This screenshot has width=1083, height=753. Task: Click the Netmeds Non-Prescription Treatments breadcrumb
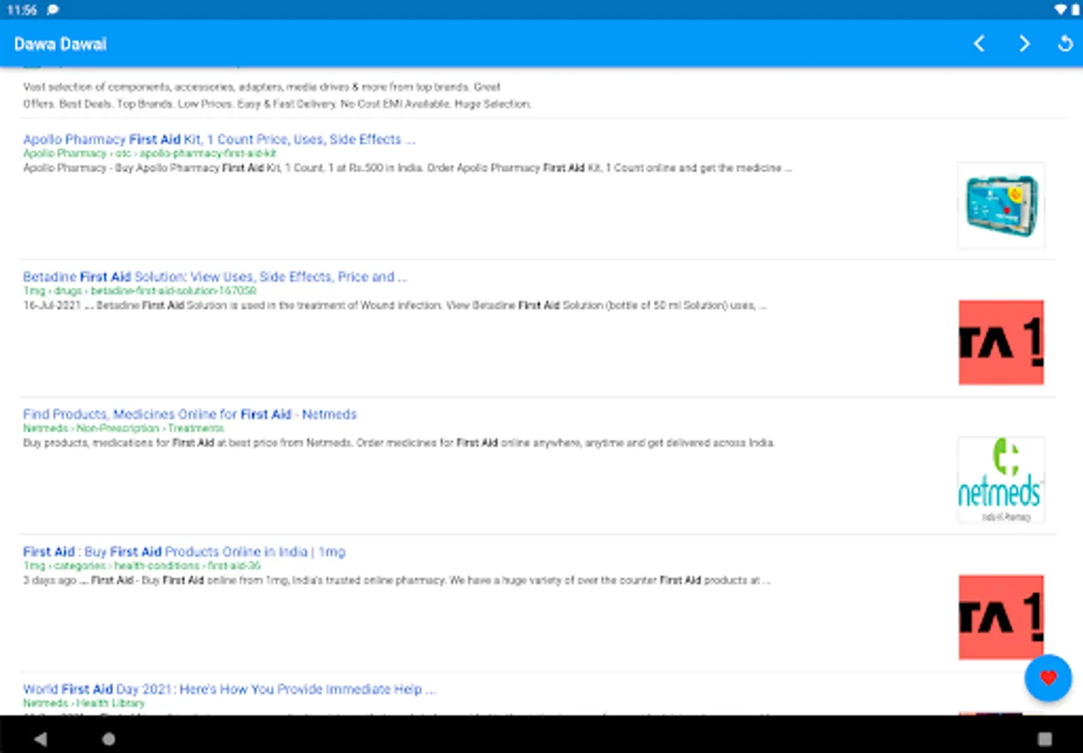(124, 428)
